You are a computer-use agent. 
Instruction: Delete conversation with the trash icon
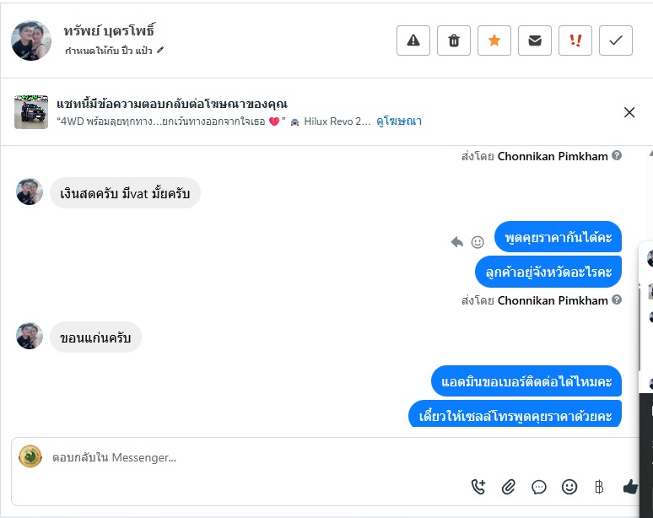click(x=454, y=40)
